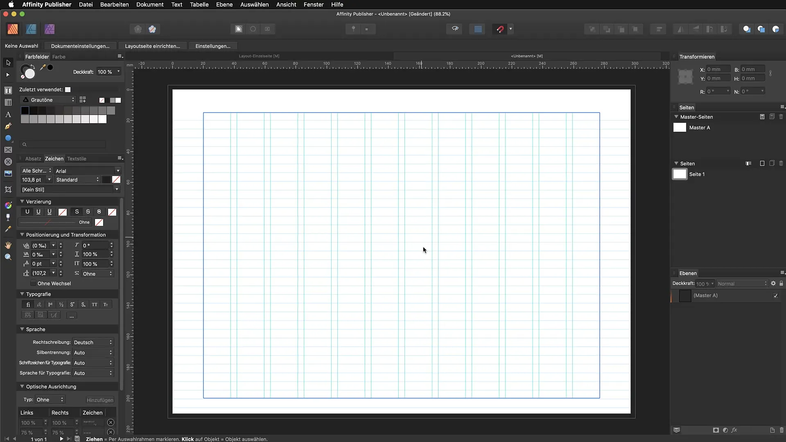Image resolution: width=786 pixels, height=442 pixels.
Task: Click the layer effects fx icon
Action: pos(734,430)
